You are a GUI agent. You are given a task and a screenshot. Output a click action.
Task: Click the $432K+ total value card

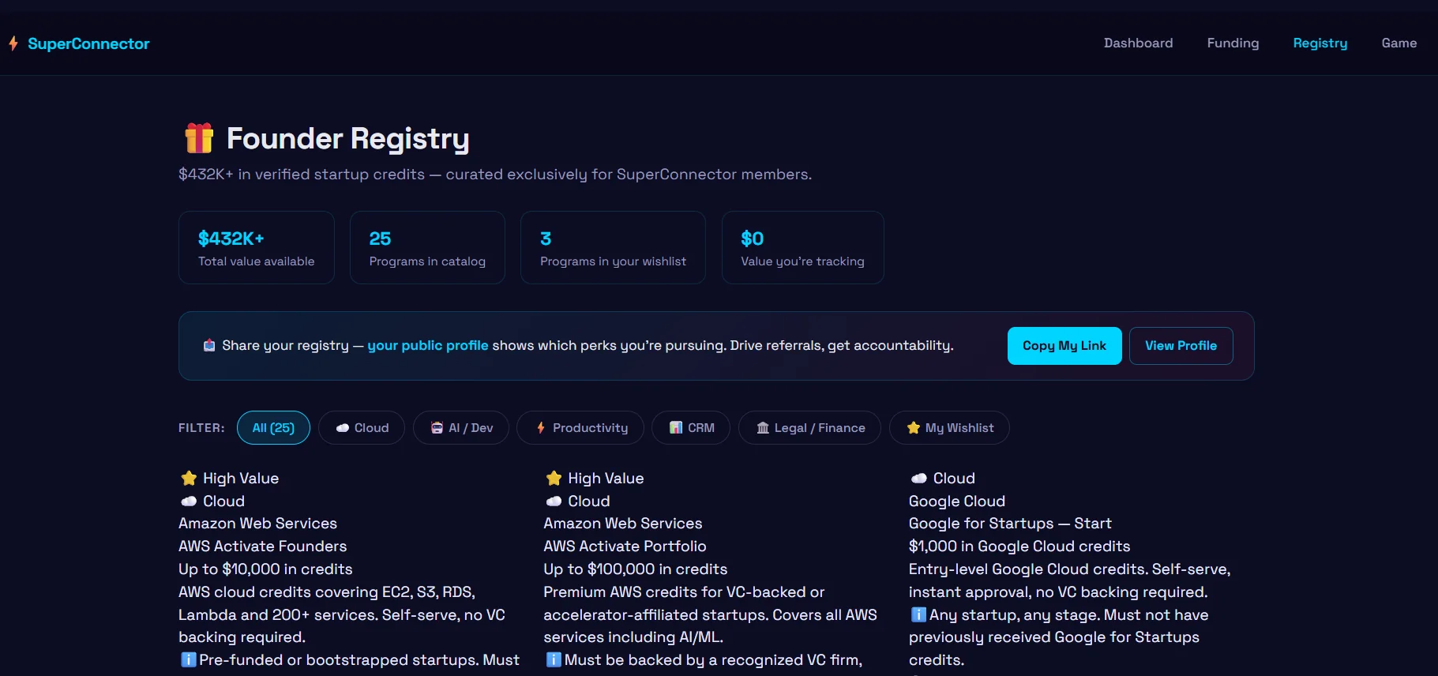[x=257, y=247]
